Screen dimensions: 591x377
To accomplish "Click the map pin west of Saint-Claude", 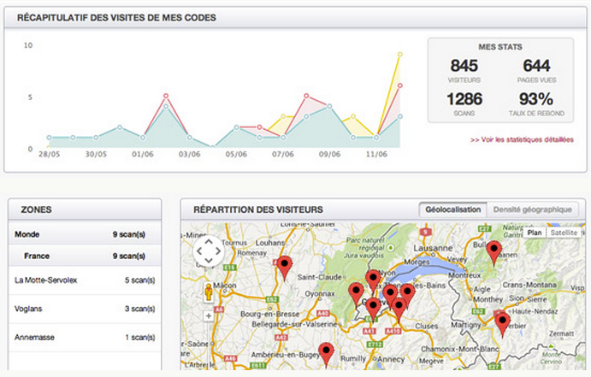I will click(284, 266).
